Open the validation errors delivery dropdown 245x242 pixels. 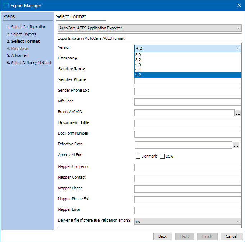[x=188, y=221]
